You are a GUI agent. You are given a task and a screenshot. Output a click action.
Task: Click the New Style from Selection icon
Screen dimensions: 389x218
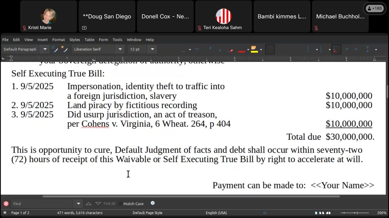pyautogui.click(x=64, y=49)
